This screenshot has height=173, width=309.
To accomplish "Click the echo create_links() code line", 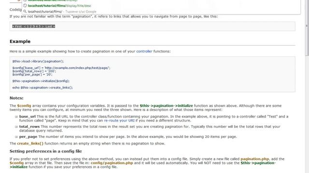I will (42, 87).
